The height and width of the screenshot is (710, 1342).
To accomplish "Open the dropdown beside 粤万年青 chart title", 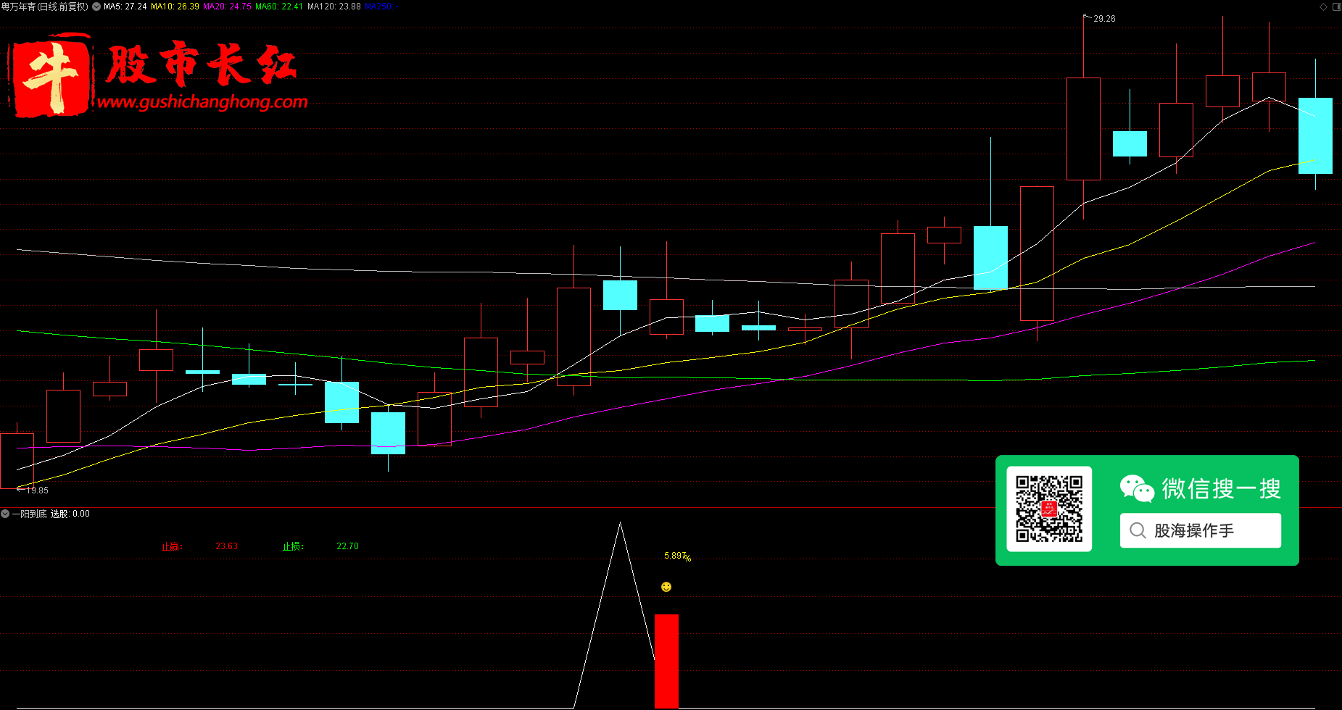I will 96,7.
